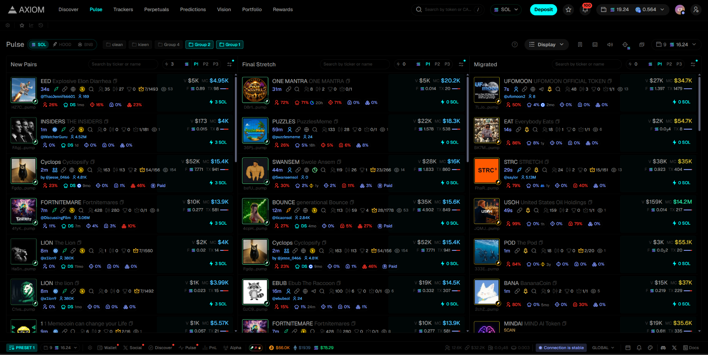Switch Pulse chain to BNB
This screenshot has height=355, width=708.
click(85, 45)
